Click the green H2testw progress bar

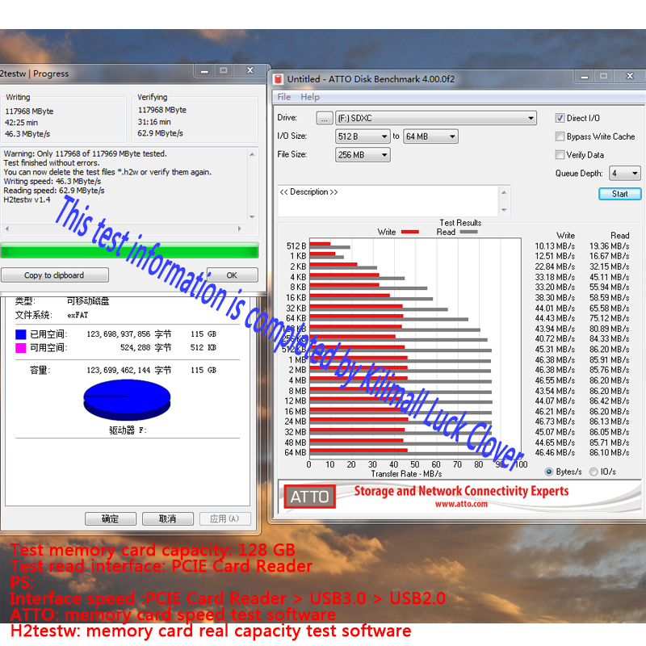tap(130, 250)
